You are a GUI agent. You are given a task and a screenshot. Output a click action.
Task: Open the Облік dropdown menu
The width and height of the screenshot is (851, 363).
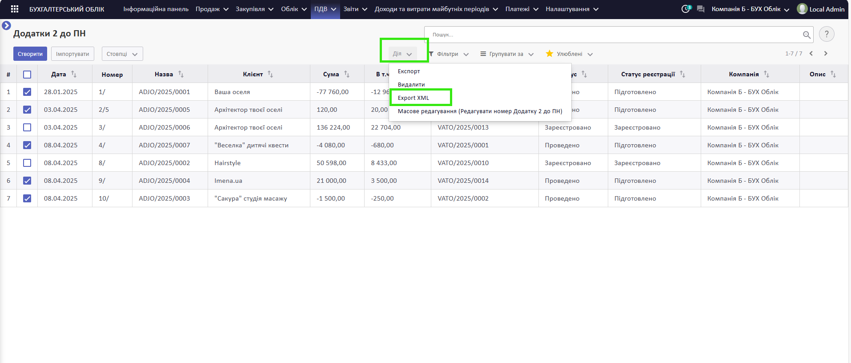tap(294, 9)
